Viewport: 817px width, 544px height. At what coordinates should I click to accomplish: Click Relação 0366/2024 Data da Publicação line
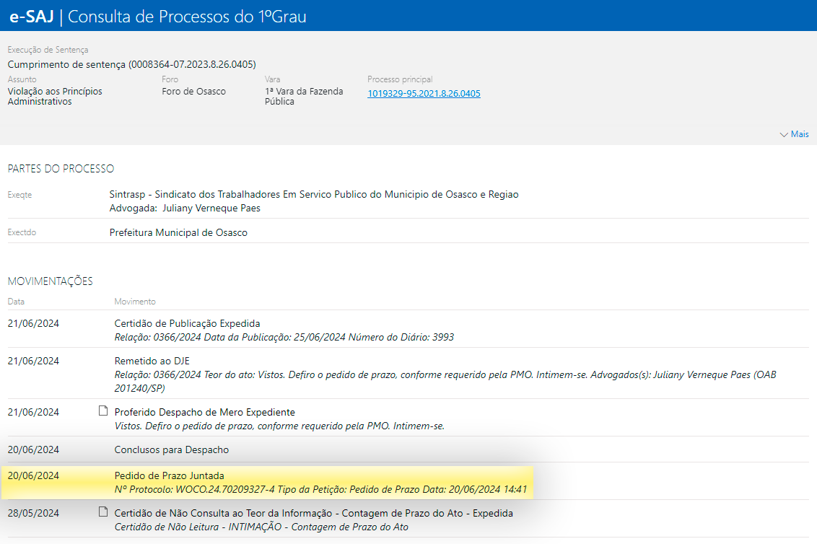[284, 337]
